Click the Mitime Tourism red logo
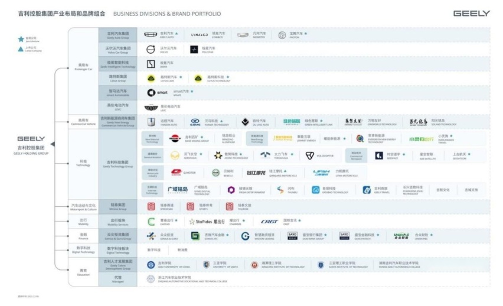Image resolution: width=503 pixels, height=306 pixels. click(x=230, y=207)
